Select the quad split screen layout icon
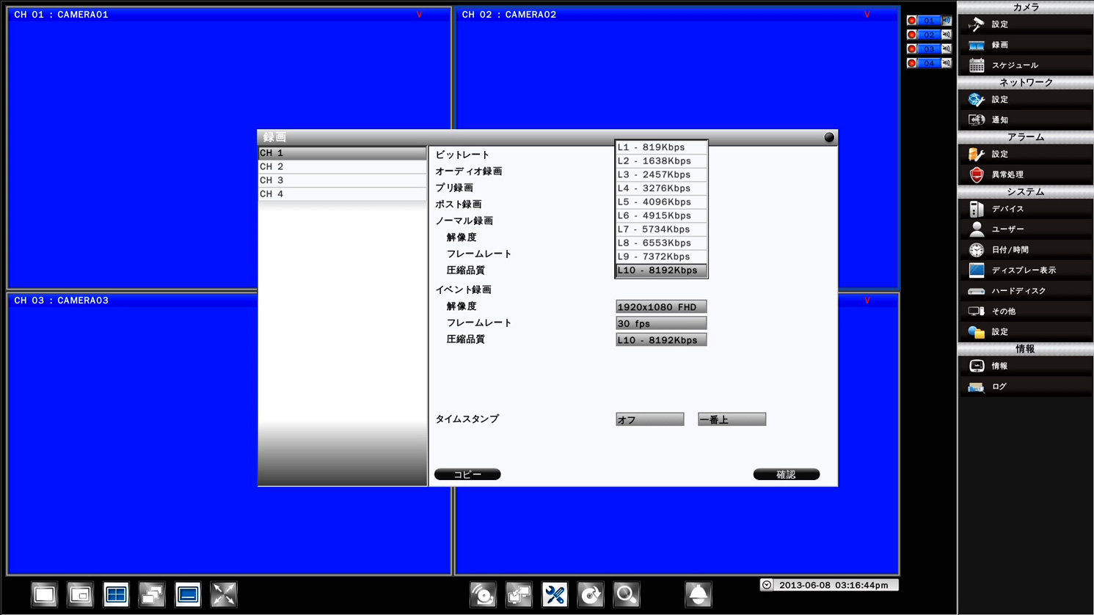 (x=116, y=594)
